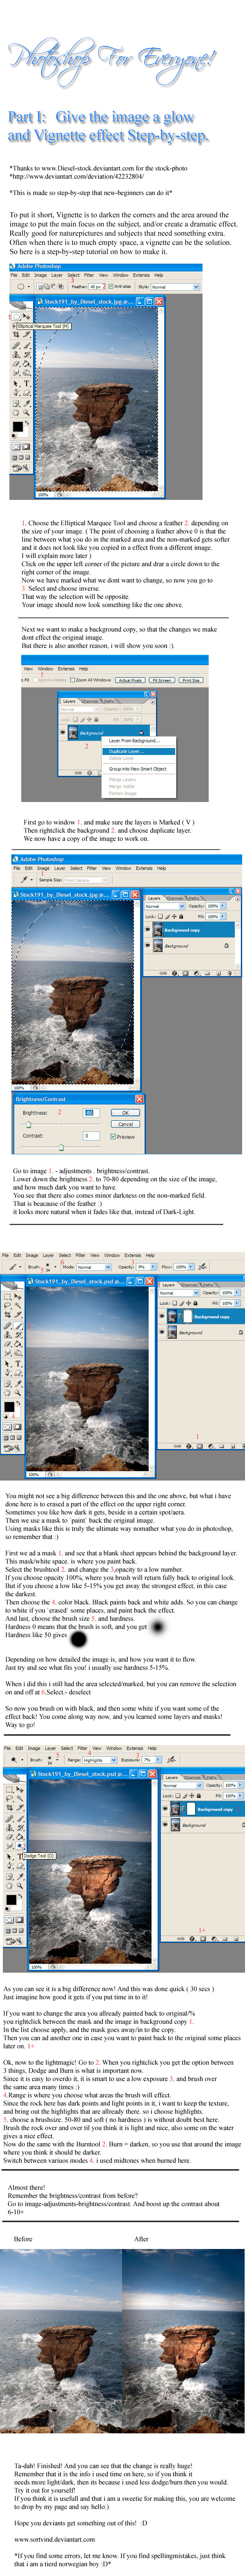Open the Select menu in the marquee-step screenshot
245x2576 pixels.
[x=73, y=275]
